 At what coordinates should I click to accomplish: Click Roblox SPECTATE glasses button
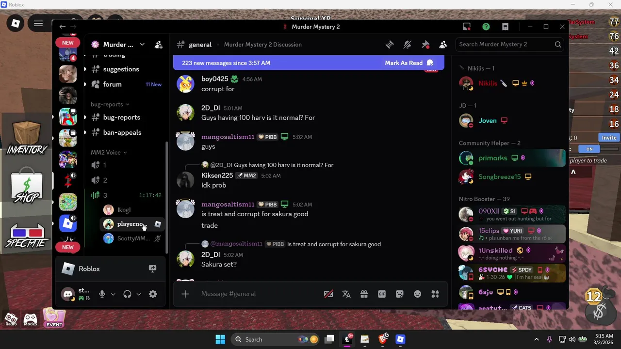click(27, 236)
